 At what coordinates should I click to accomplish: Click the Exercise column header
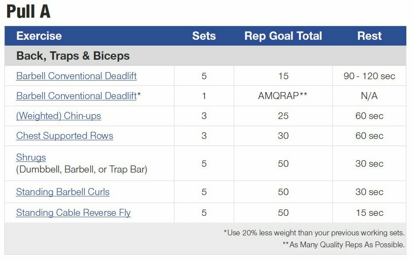coord(39,36)
